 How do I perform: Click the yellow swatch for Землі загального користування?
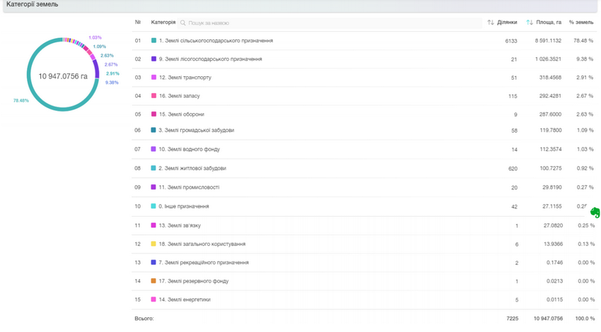(x=153, y=244)
